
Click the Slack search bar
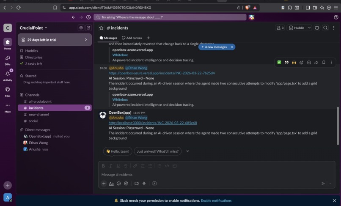pos(170,17)
